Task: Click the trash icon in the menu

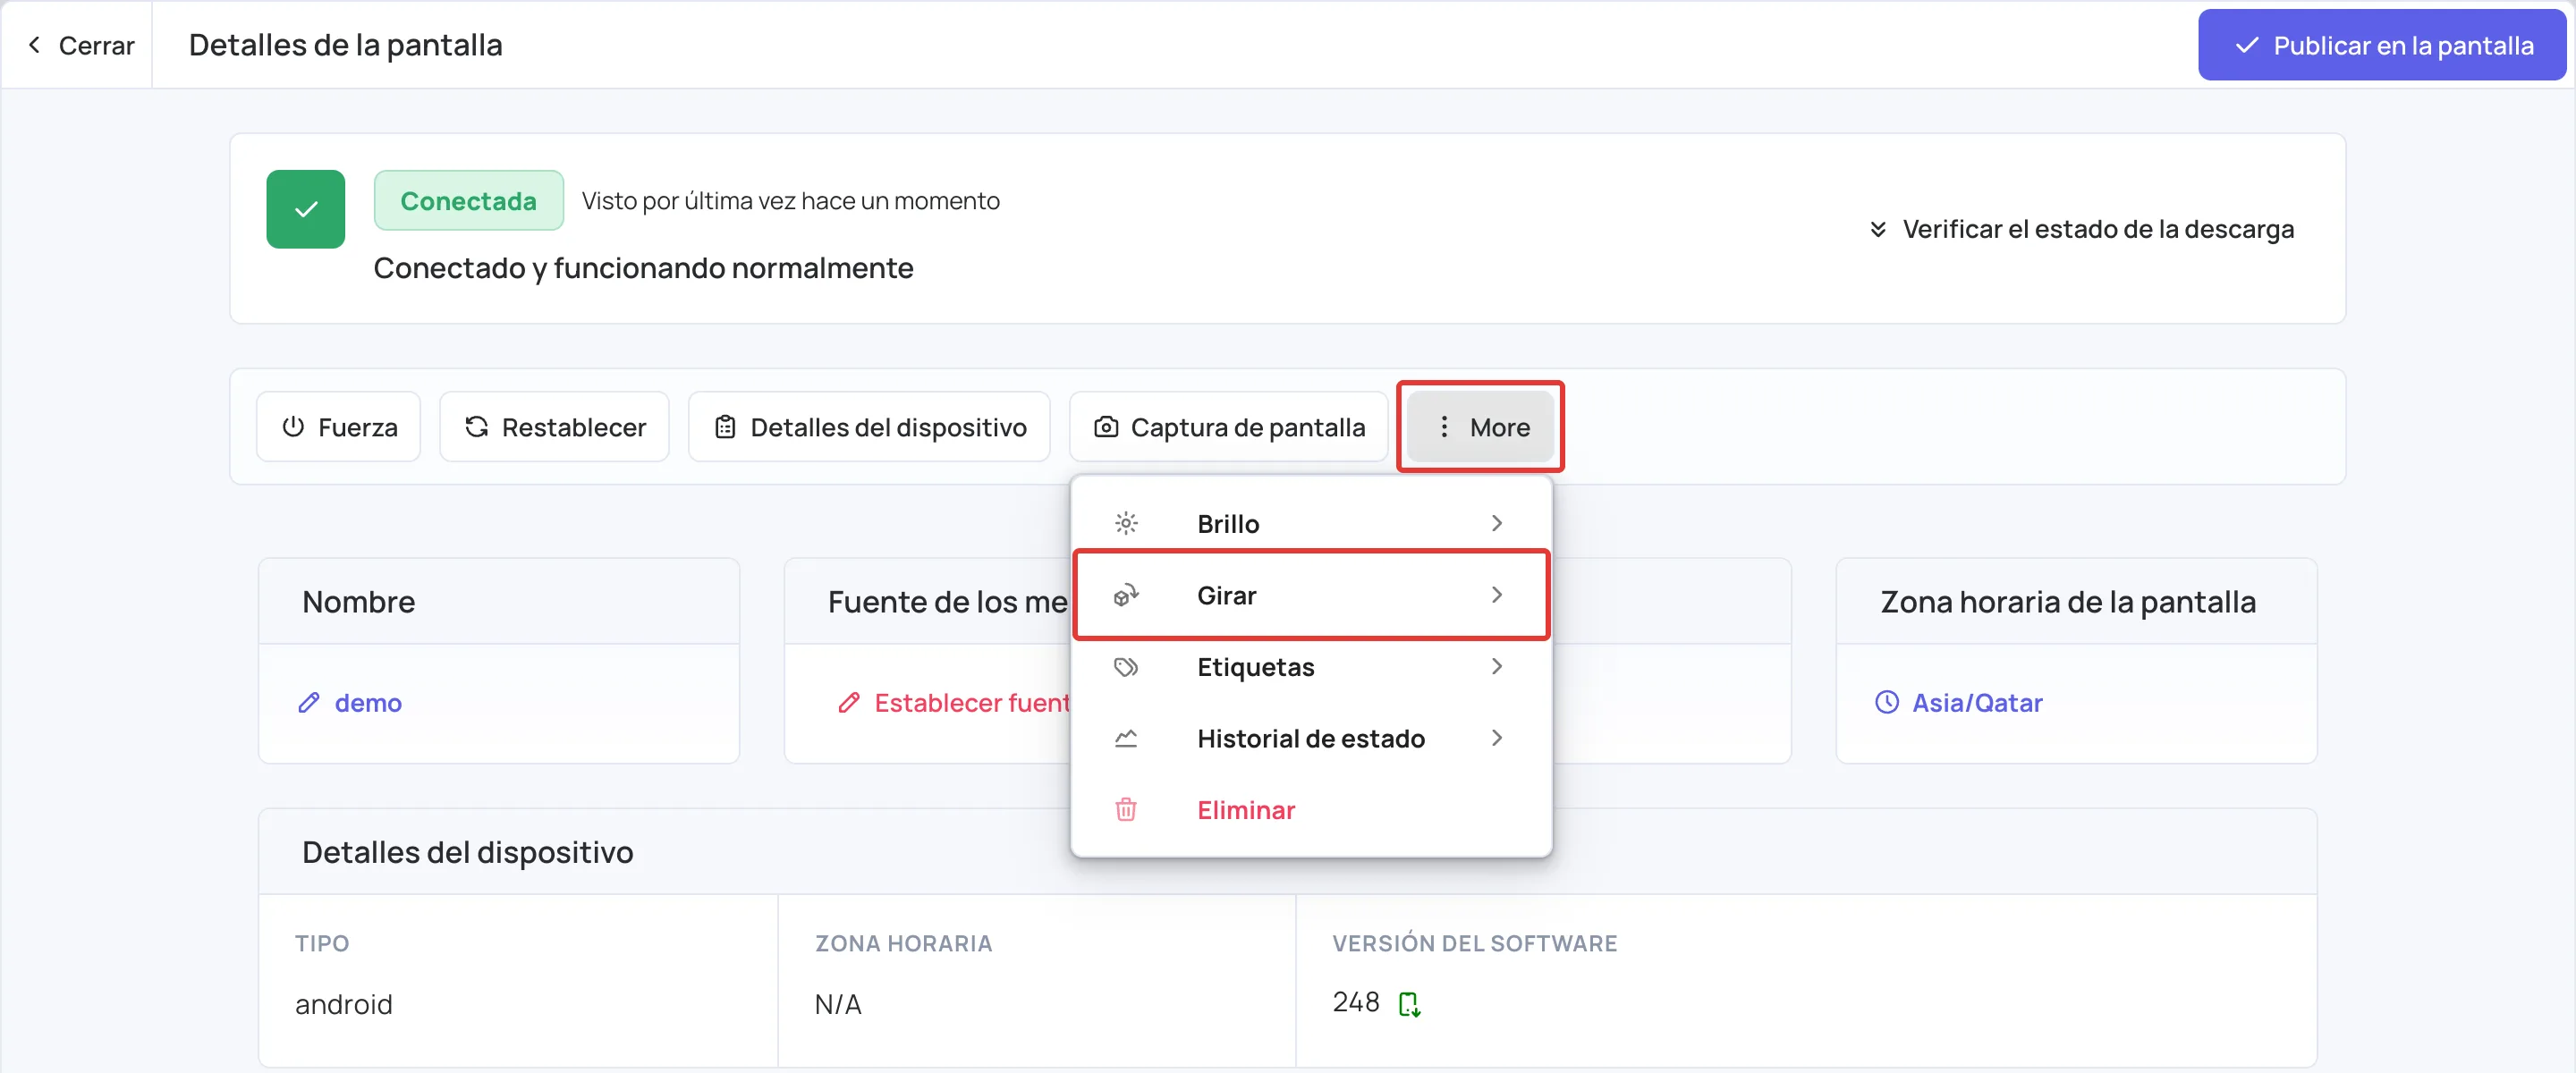Action: [x=1126, y=809]
